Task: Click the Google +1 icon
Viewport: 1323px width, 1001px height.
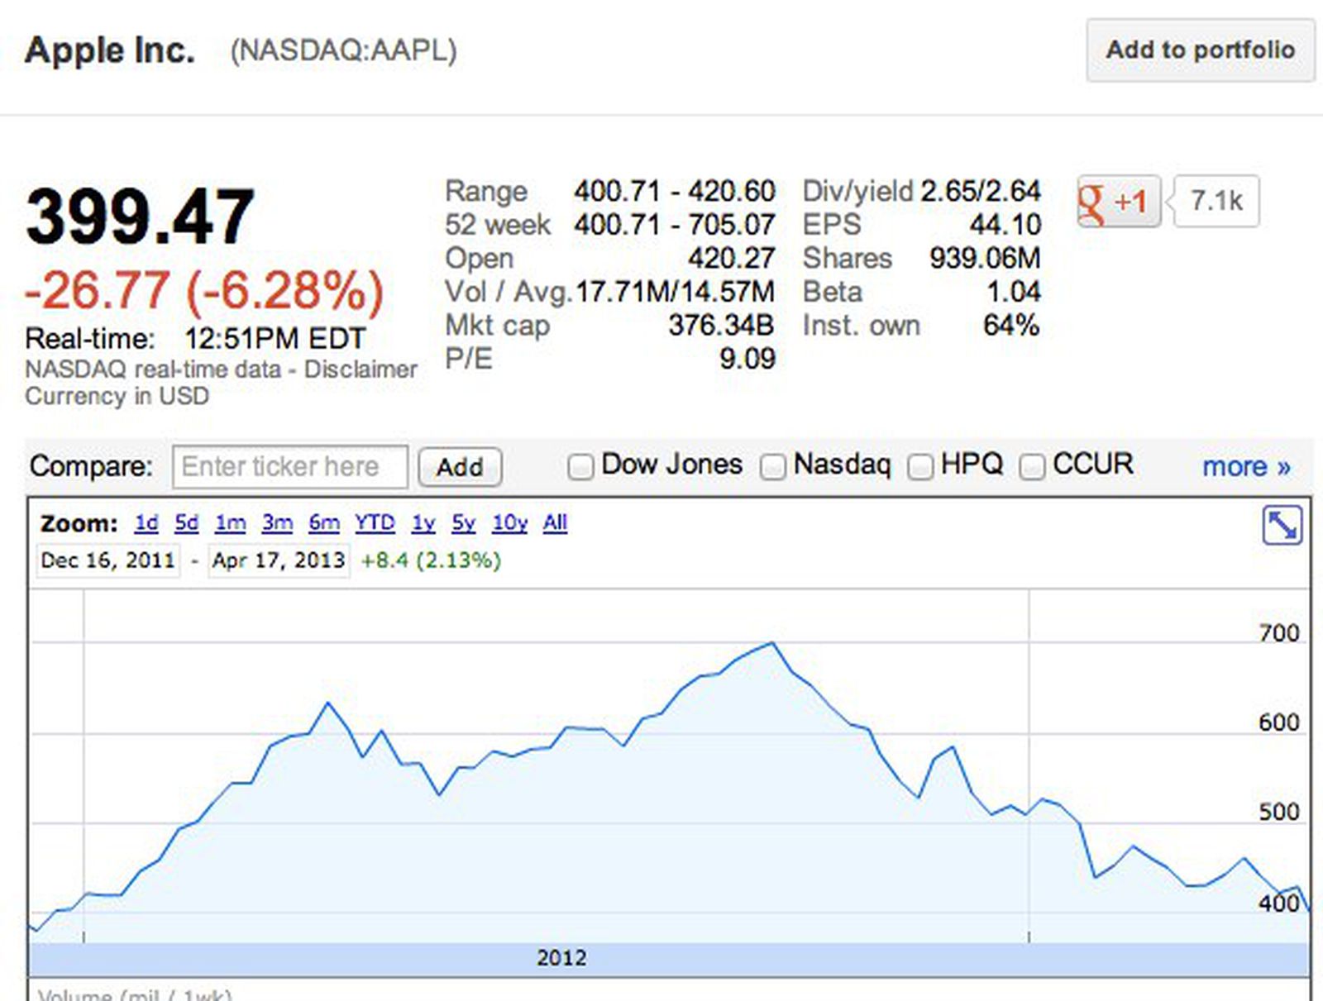Action: (1120, 201)
